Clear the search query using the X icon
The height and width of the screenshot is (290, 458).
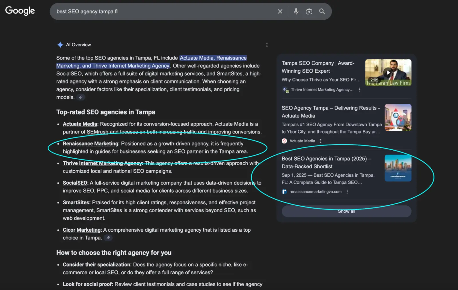280,11
